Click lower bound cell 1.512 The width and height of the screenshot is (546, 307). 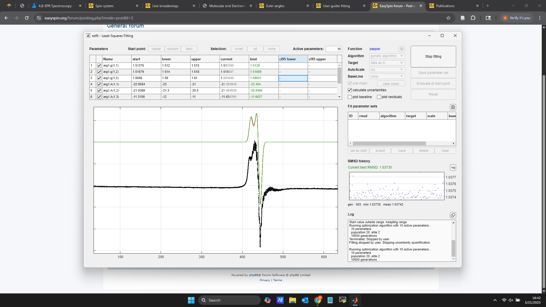pos(175,66)
